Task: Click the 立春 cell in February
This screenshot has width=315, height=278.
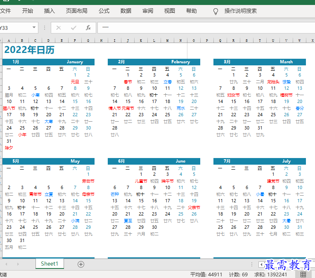Action: pyautogui.click(x=168, y=82)
